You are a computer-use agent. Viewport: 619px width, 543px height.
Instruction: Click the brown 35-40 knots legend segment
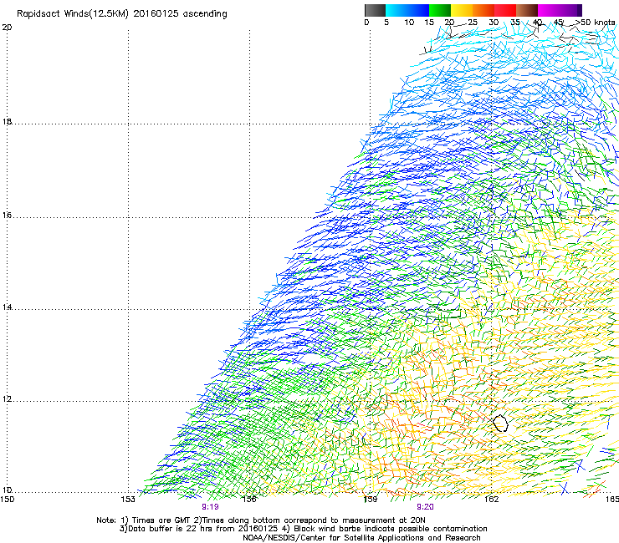(x=527, y=10)
